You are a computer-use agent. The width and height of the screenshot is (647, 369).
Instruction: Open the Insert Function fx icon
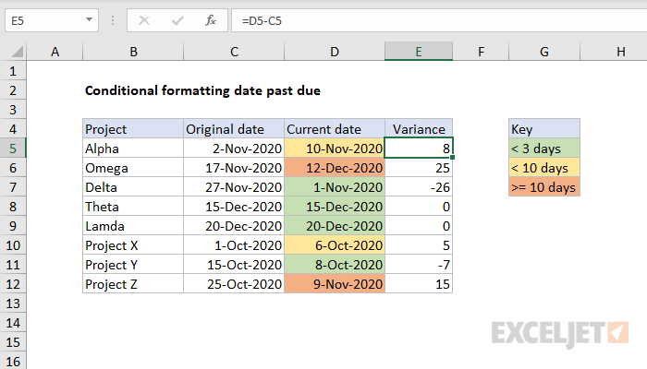click(211, 20)
